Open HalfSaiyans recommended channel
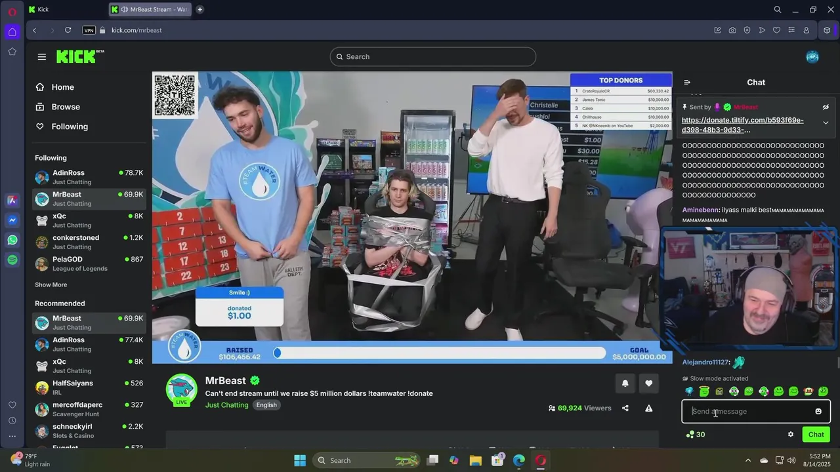The width and height of the screenshot is (840, 472). coord(89,387)
